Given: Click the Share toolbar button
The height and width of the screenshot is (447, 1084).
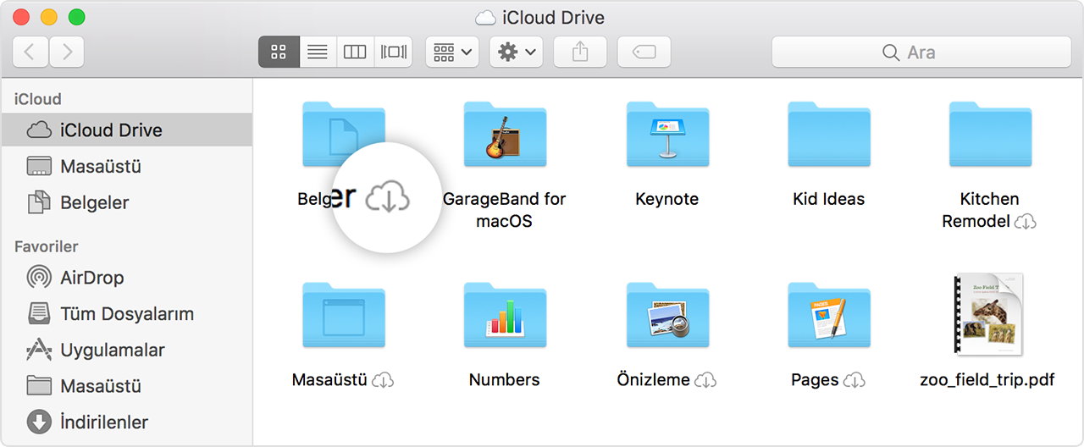Looking at the screenshot, I should [580, 52].
